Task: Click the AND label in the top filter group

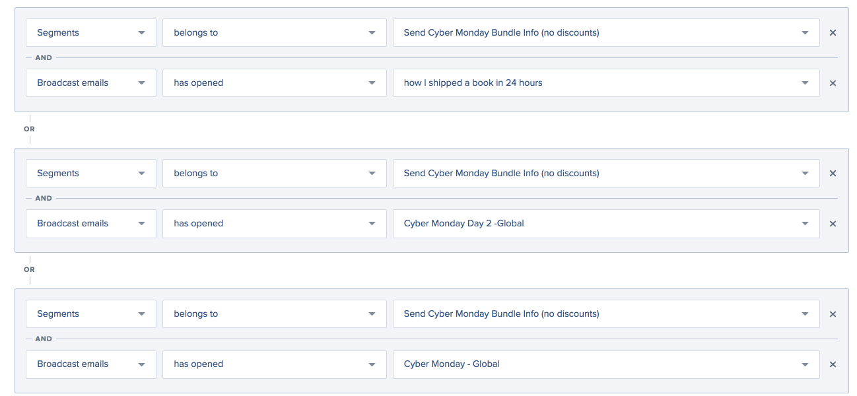Action: [x=42, y=57]
